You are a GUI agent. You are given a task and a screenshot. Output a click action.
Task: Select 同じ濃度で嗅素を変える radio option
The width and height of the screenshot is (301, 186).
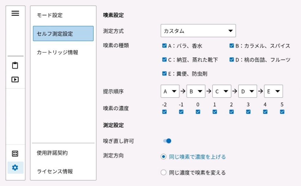click(x=164, y=173)
